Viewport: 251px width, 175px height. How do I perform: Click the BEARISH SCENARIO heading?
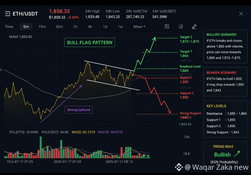[x=221, y=73]
